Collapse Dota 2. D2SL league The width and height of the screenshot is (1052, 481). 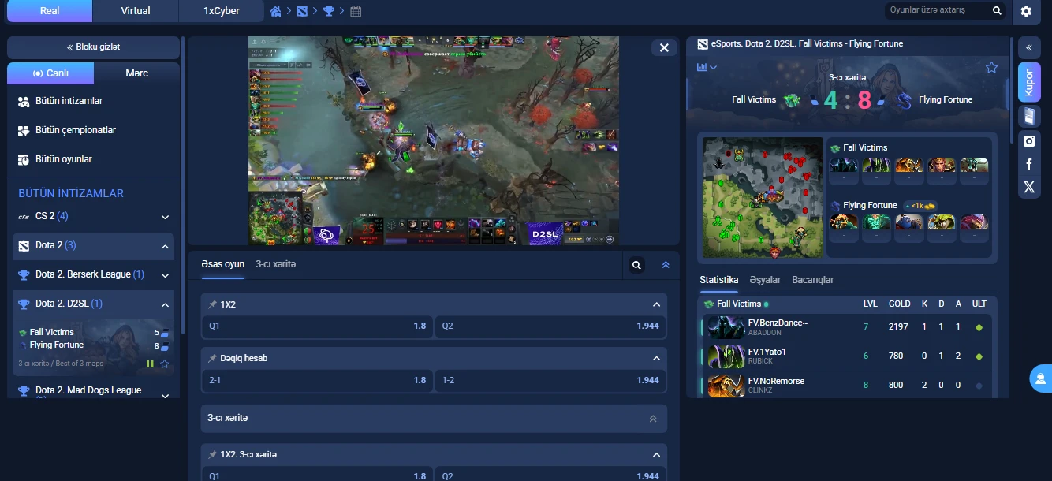pos(166,304)
